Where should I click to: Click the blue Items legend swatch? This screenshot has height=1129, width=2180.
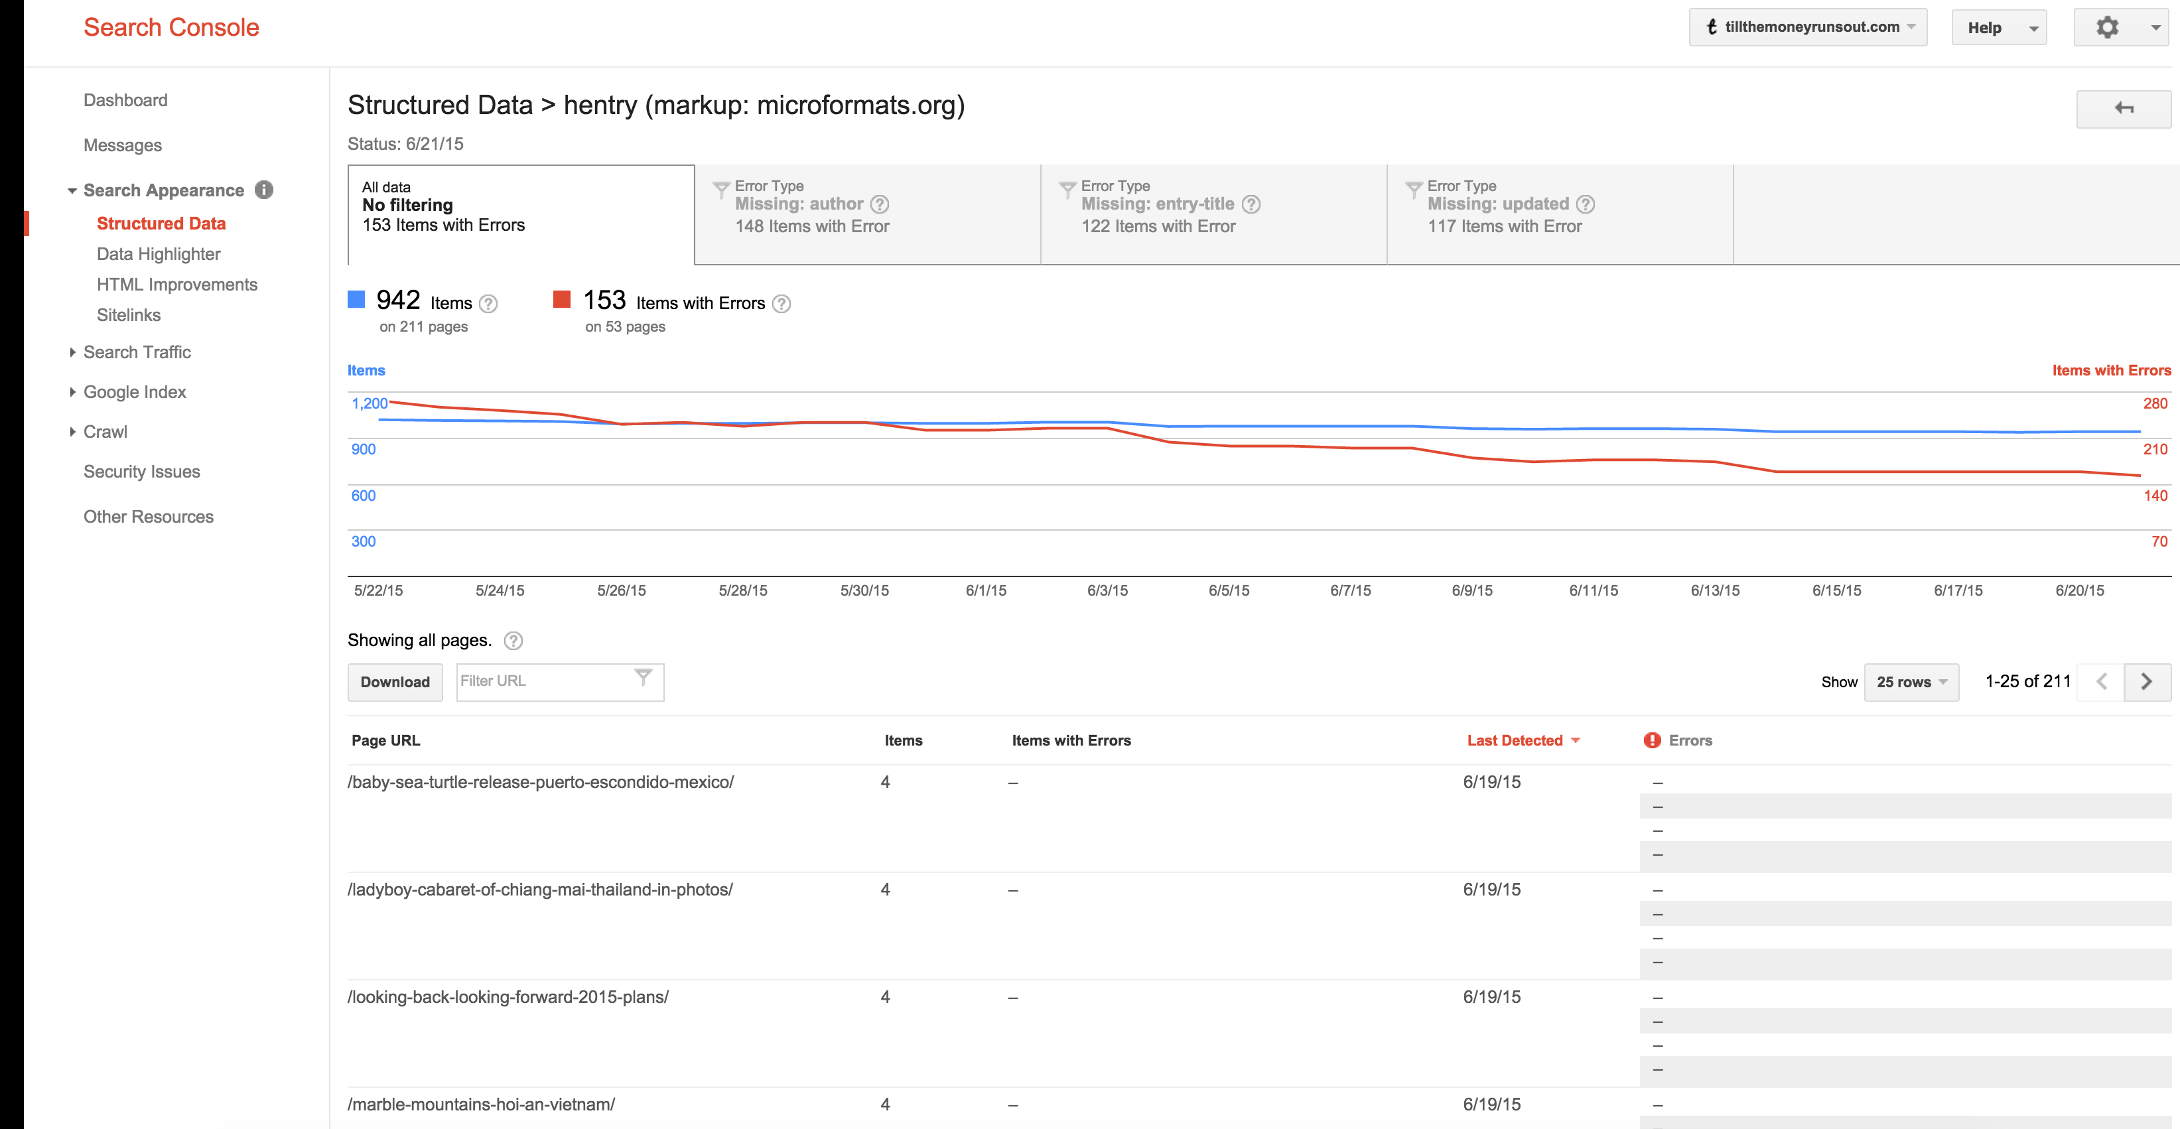click(x=356, y=299)
